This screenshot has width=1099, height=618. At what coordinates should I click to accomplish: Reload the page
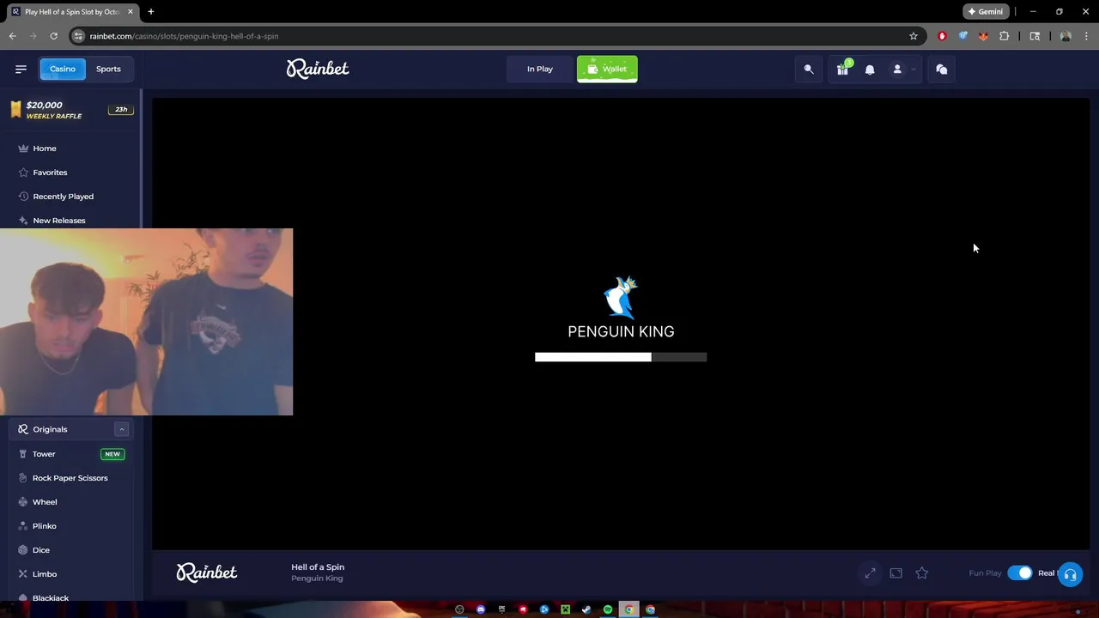pos(53,36)
